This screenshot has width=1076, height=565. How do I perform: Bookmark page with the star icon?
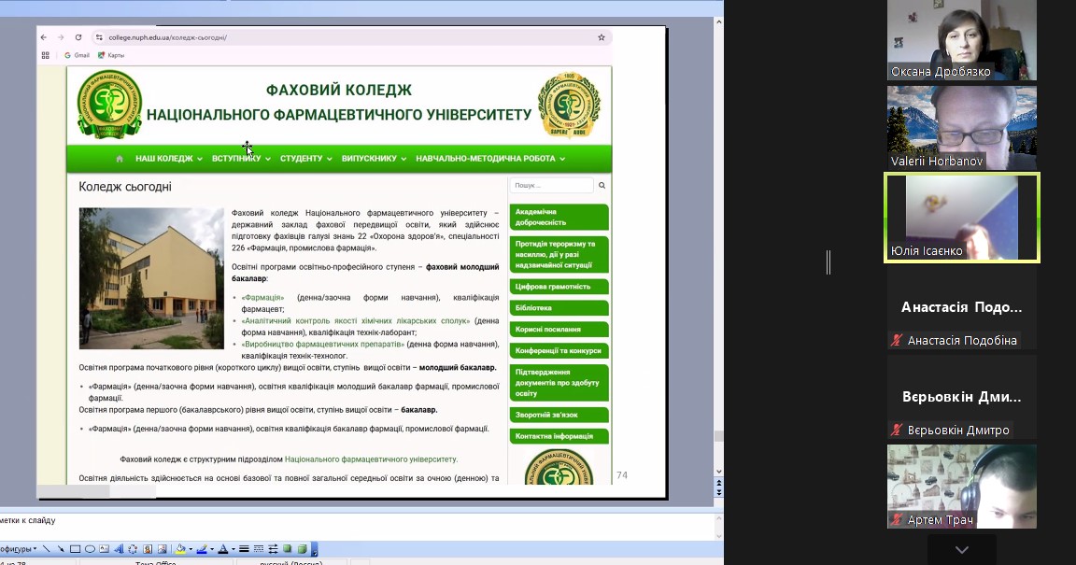(602, 37)
